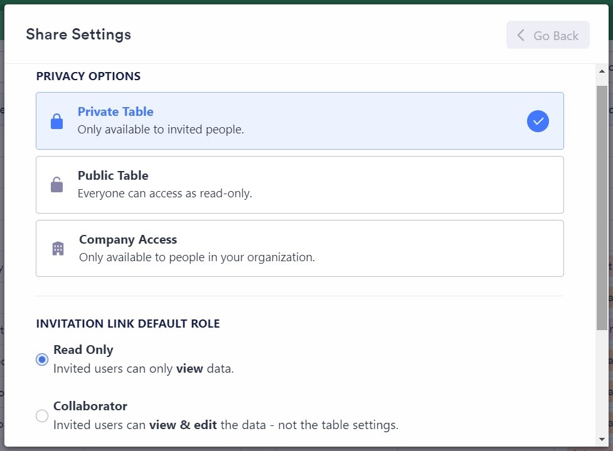Click "Only available to invited people" description
613x451 pixels.
[x=161, y=130]
